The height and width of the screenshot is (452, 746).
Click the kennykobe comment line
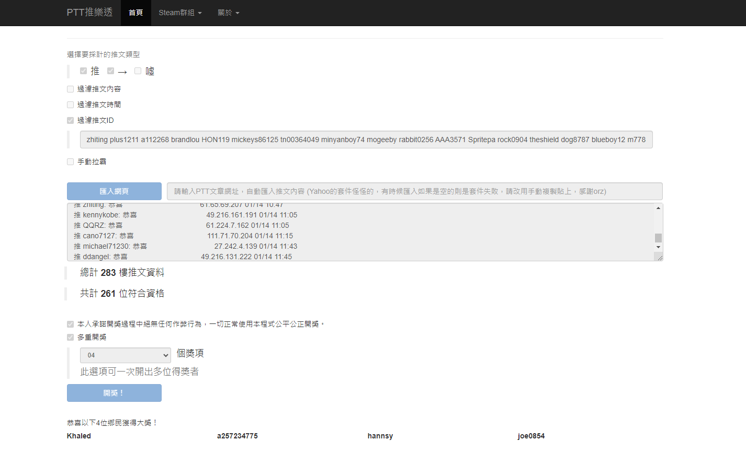(x=185, y=215)
